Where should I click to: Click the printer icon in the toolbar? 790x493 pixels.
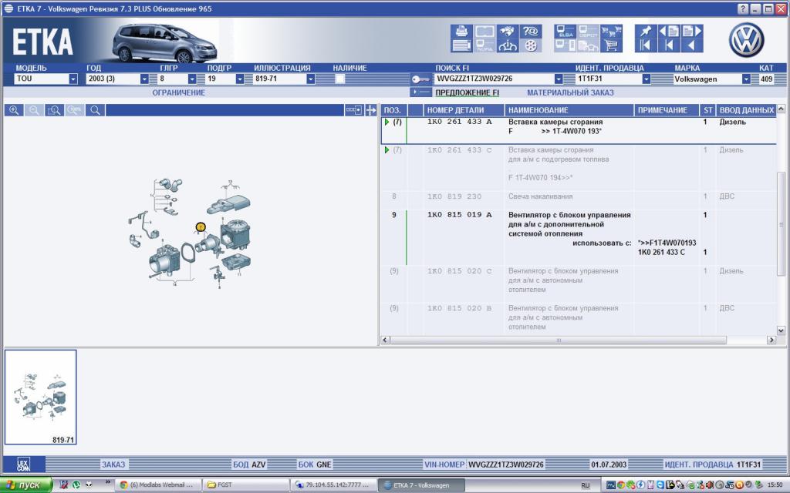461,31
